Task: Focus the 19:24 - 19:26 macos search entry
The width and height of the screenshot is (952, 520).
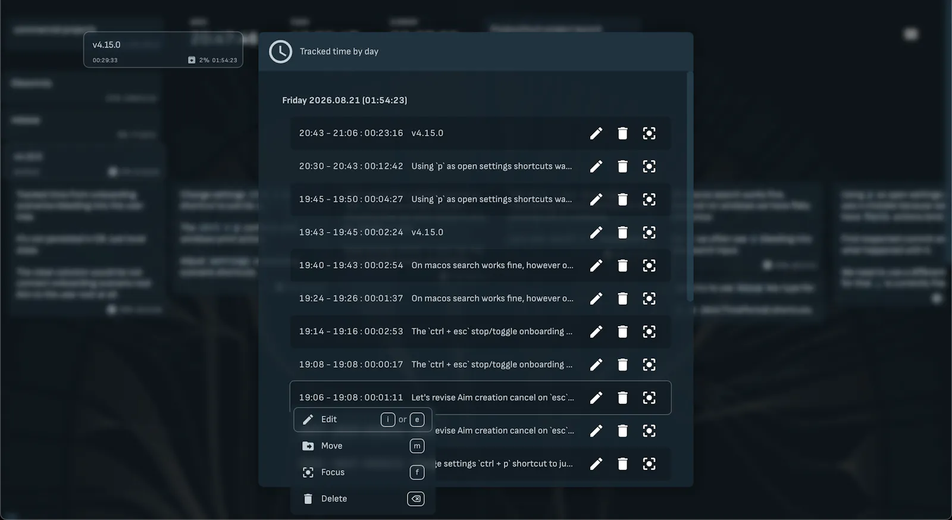Action: [649, 299]
